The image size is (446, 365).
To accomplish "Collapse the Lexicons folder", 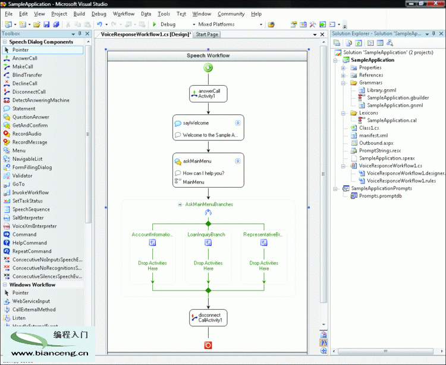I will (343, 113).
